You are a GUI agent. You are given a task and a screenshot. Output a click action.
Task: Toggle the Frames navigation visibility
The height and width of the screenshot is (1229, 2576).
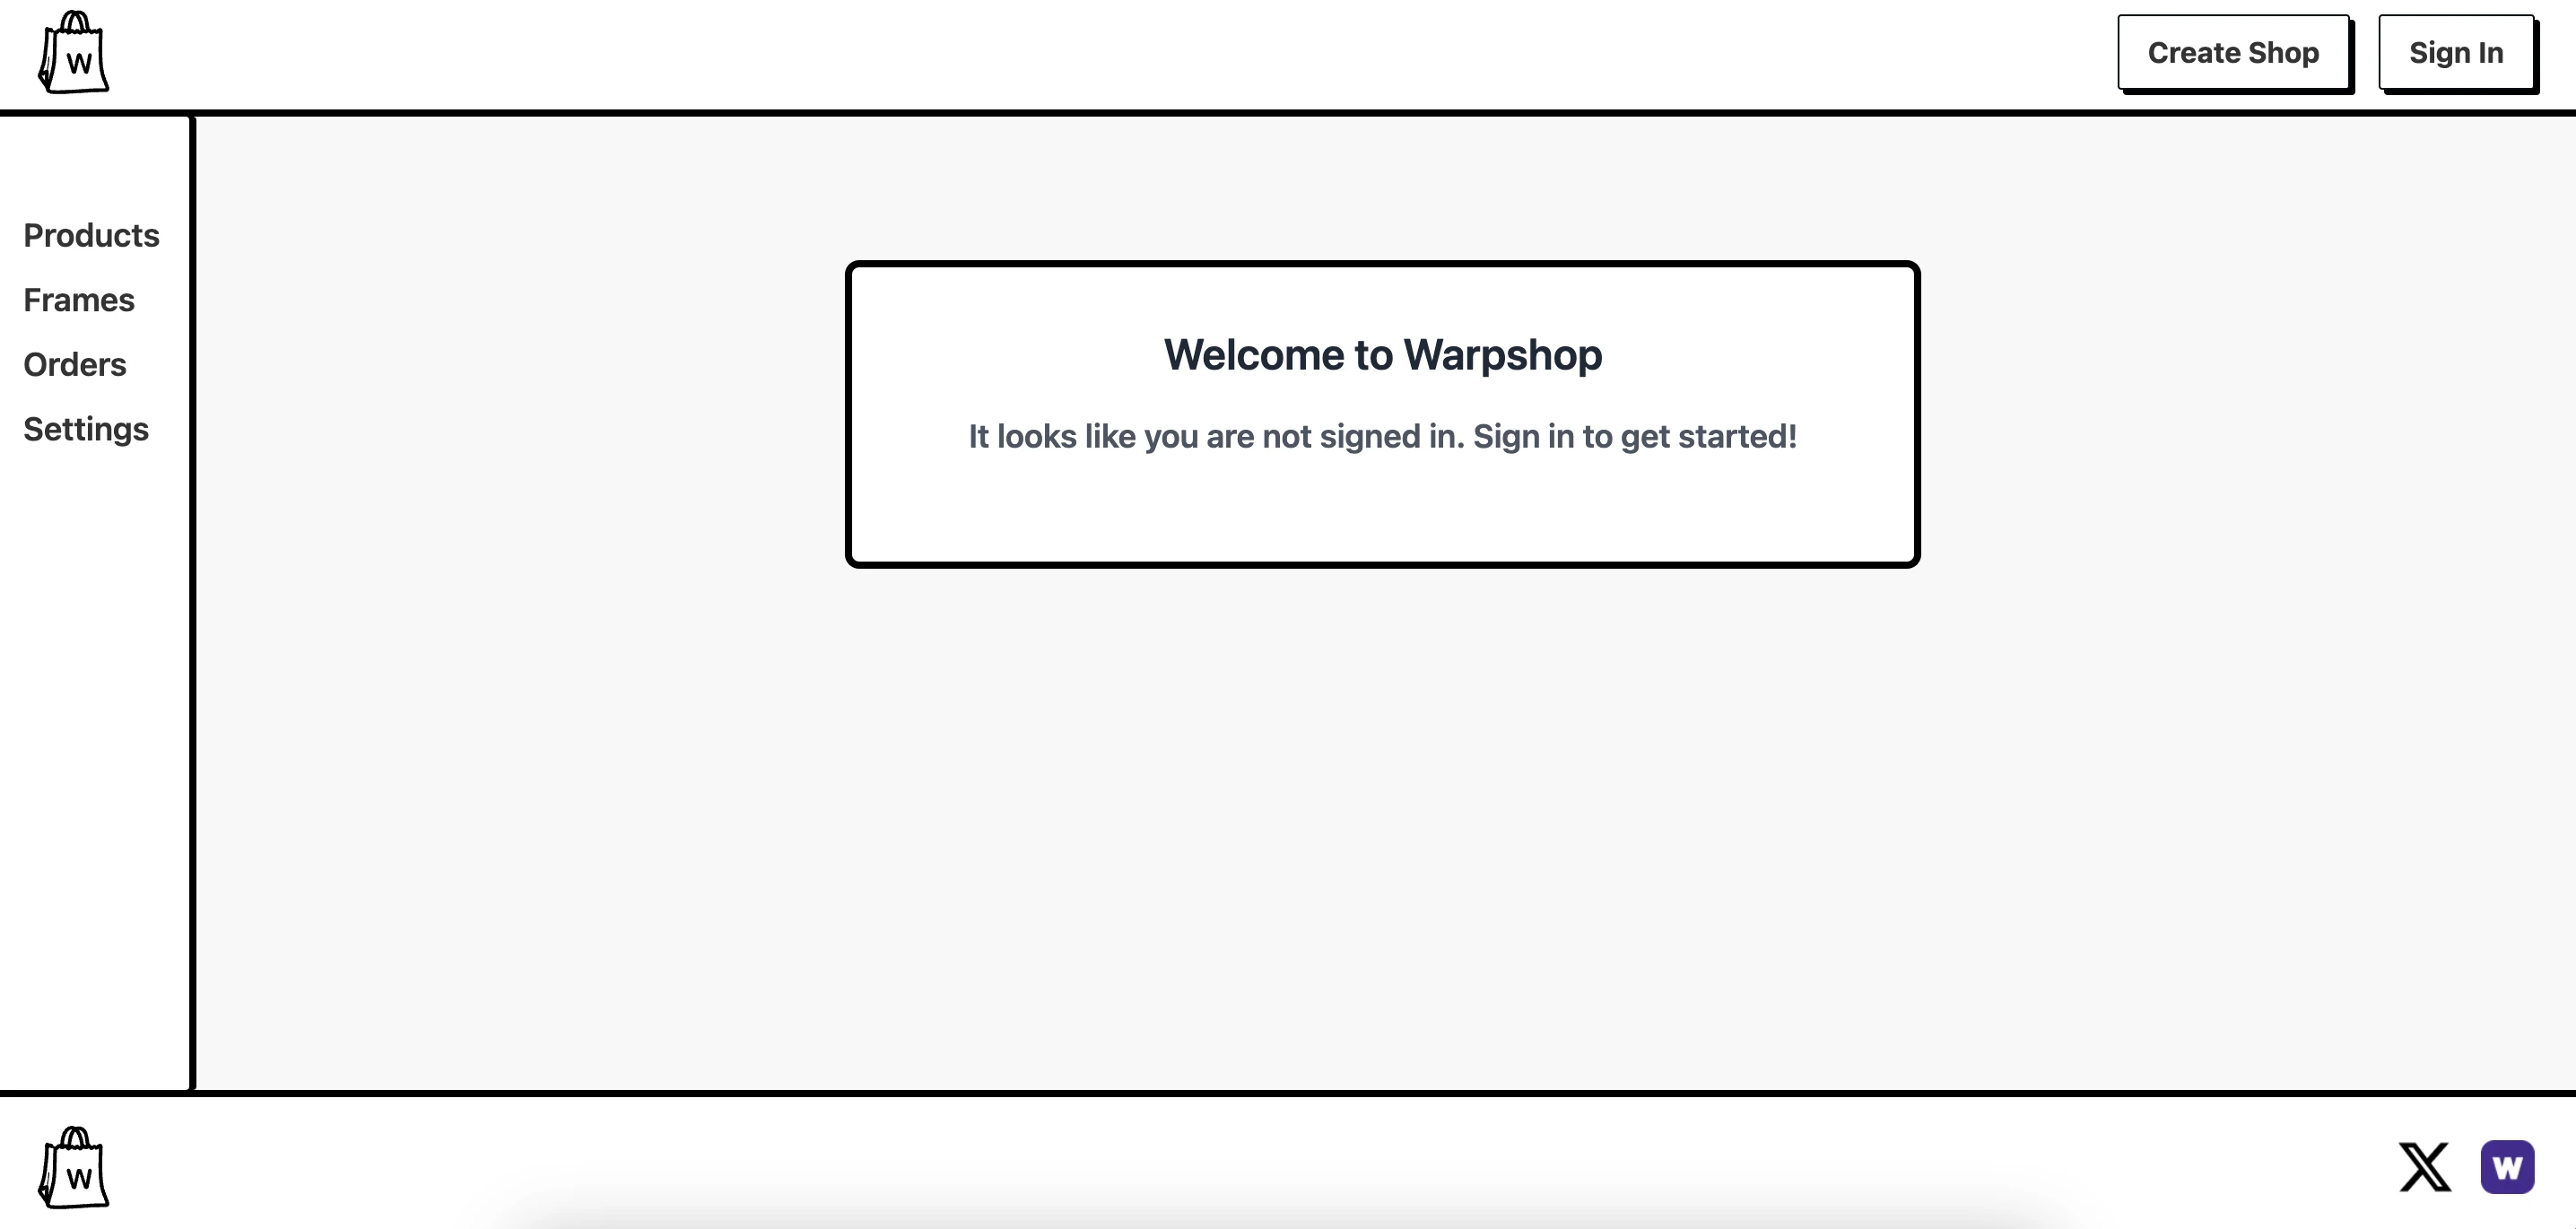coord(77,299)
